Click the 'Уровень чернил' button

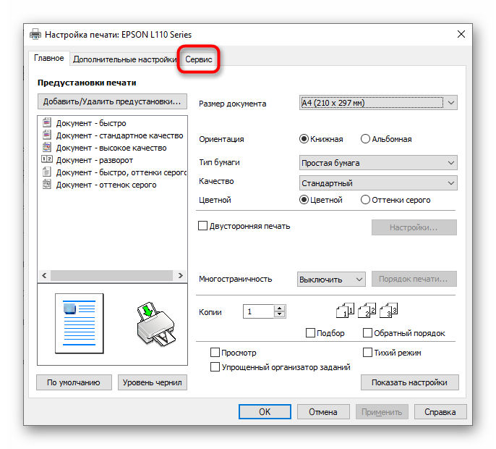[x=152, y=382]
